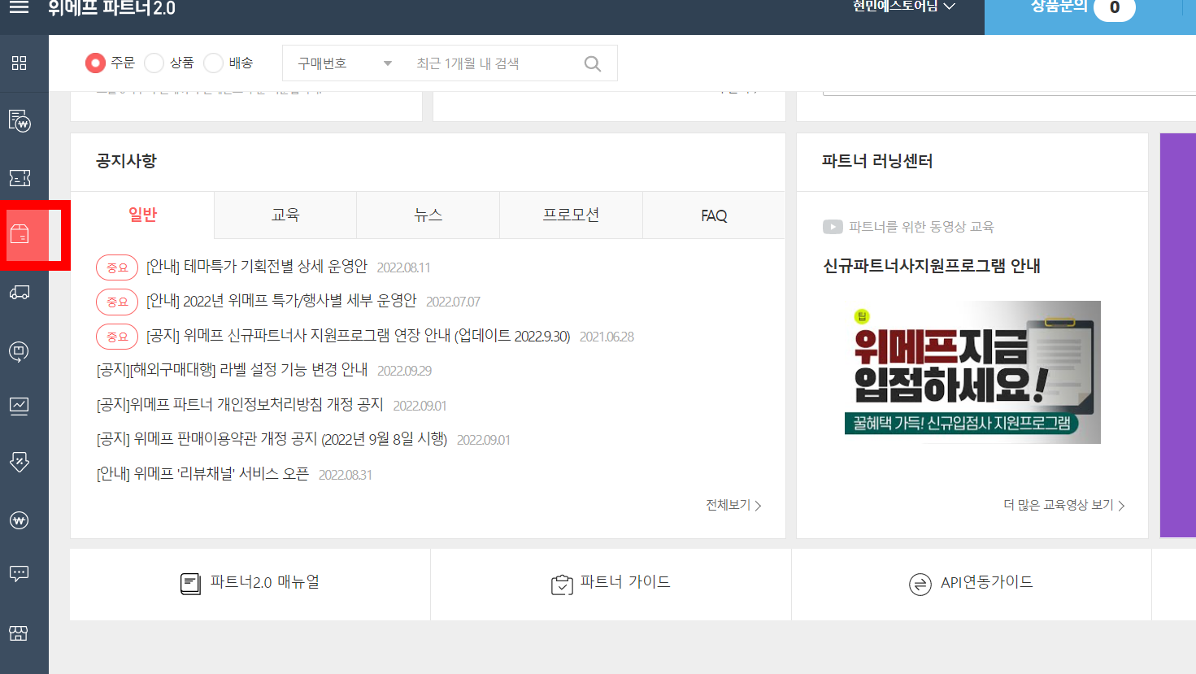Open the dashboard grid icon in the sidebar
1196x674 pixels.
(x=20, y=63)
